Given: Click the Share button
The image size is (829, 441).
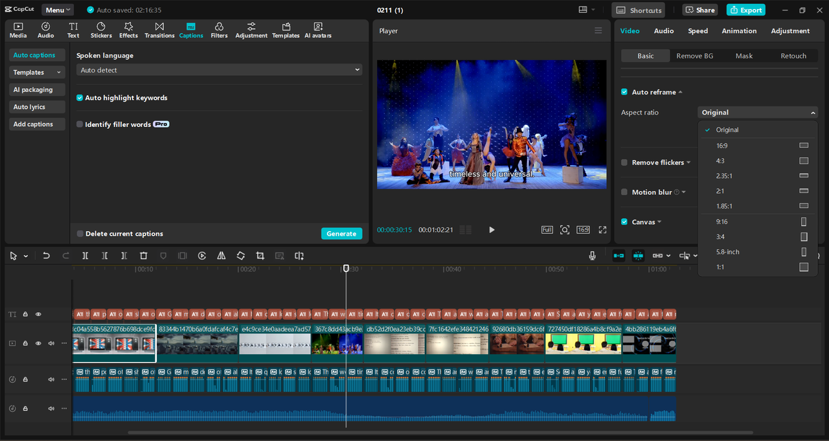Looking at the screenshot, I should click(x=699, y=10).
